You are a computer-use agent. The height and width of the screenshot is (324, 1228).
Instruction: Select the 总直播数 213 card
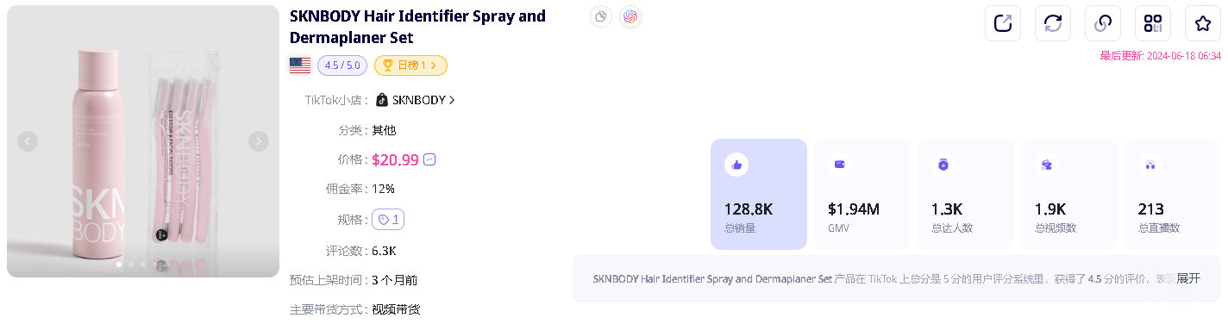[1173, 195]
